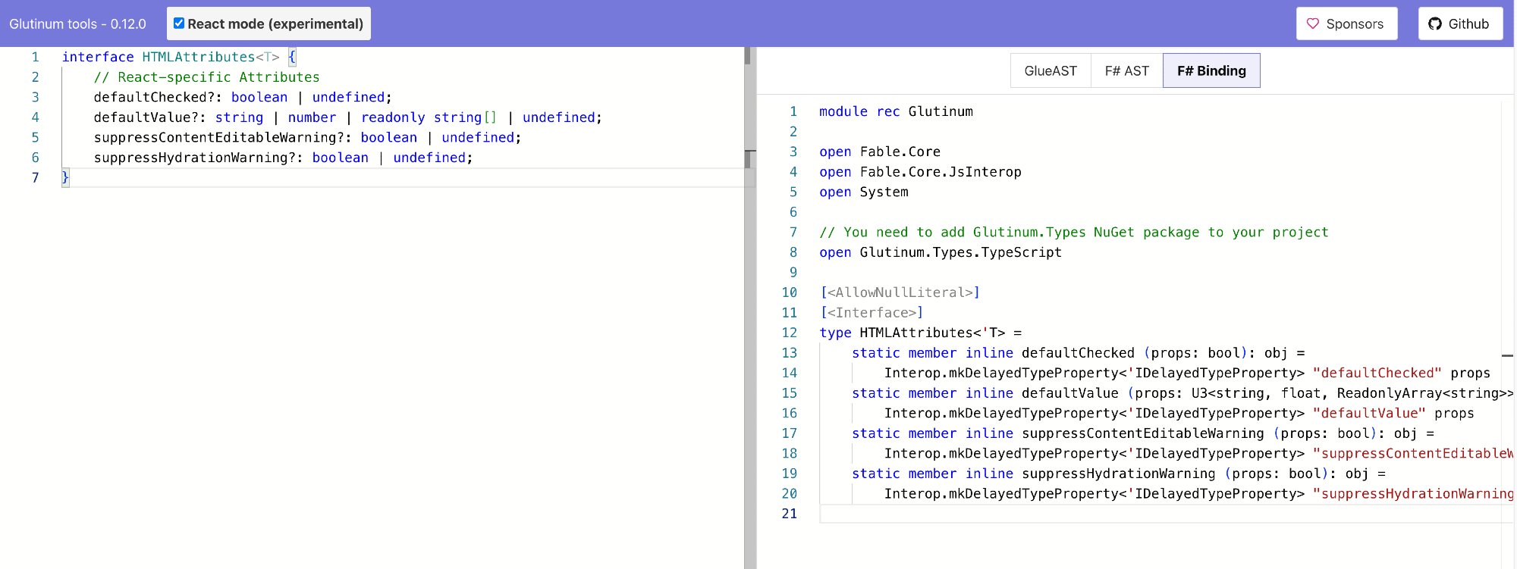
Task: Click "open Glutinum.Types.TypeScript" line
Action: point(941,252)
